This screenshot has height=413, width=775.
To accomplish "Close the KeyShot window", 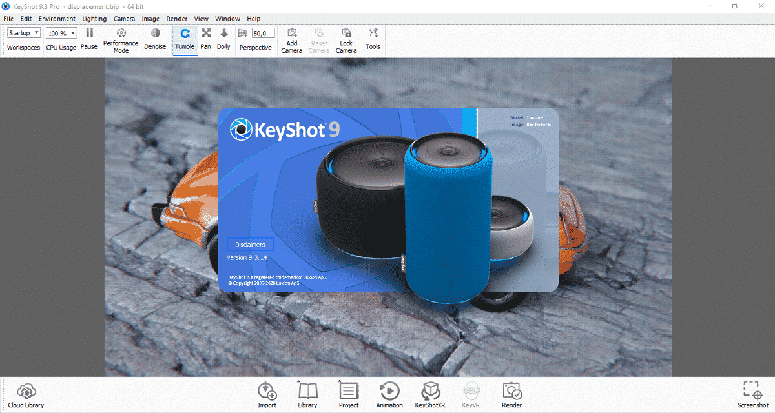I will tap(763, 6).
